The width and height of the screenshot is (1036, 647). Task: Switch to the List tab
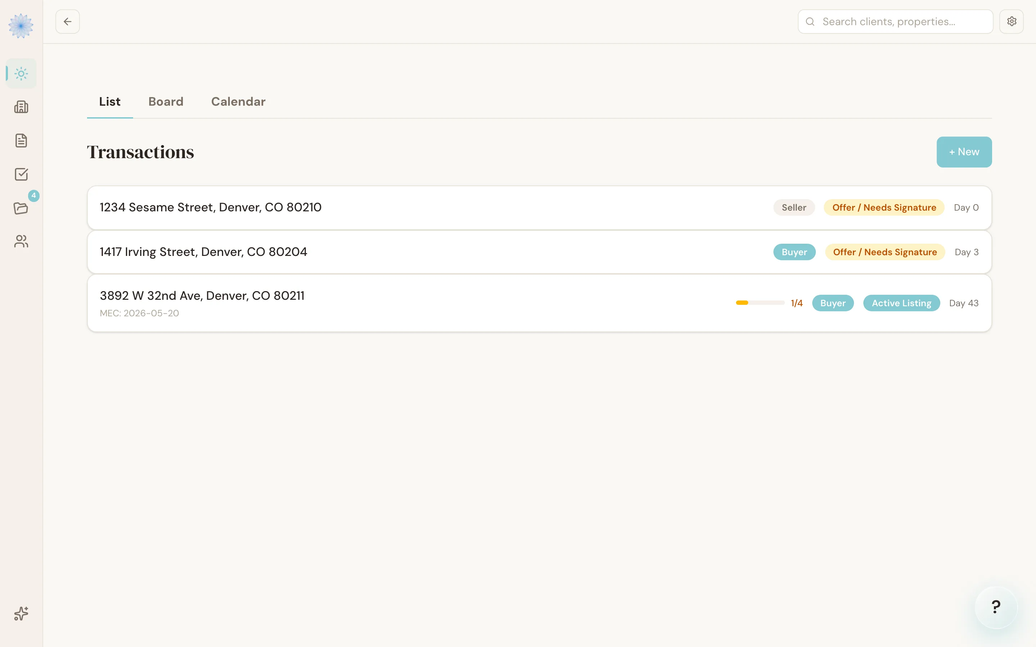click(x=110, y=102)
